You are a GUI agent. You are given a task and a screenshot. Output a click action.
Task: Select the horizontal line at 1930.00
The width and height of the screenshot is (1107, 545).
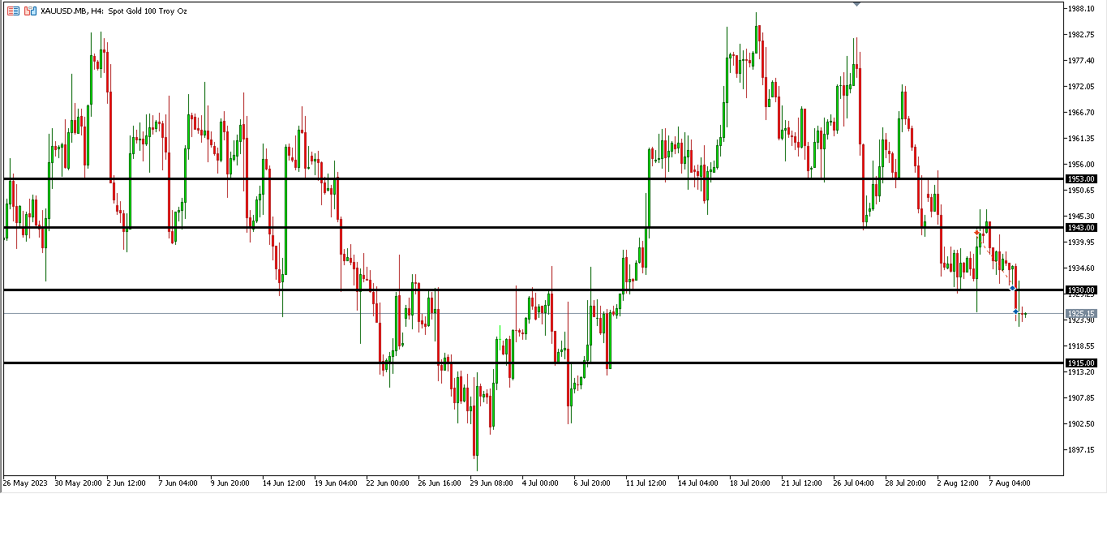coord(487,290)
